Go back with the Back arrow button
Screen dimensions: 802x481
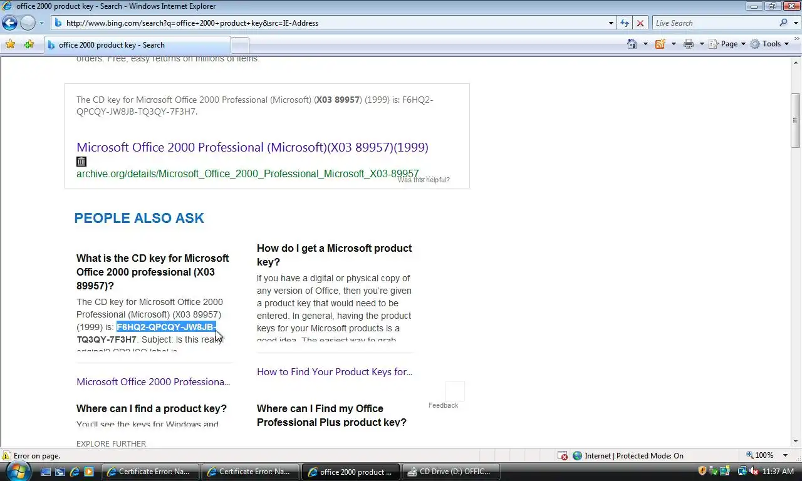(x=9, y=23)
